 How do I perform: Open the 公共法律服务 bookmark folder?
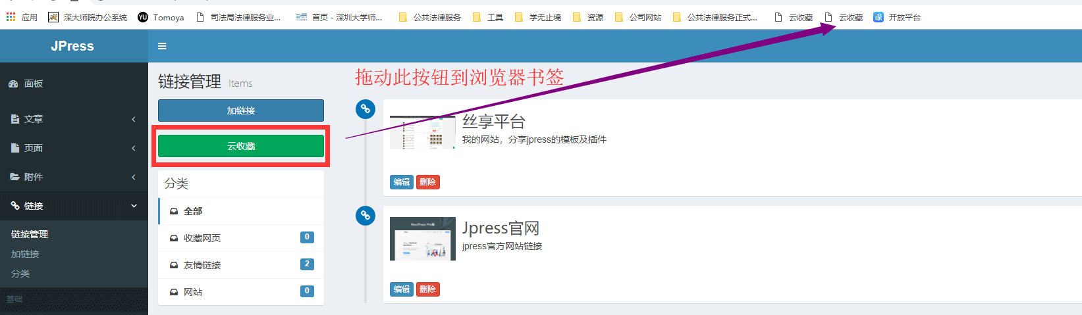[x=430, y=17]
